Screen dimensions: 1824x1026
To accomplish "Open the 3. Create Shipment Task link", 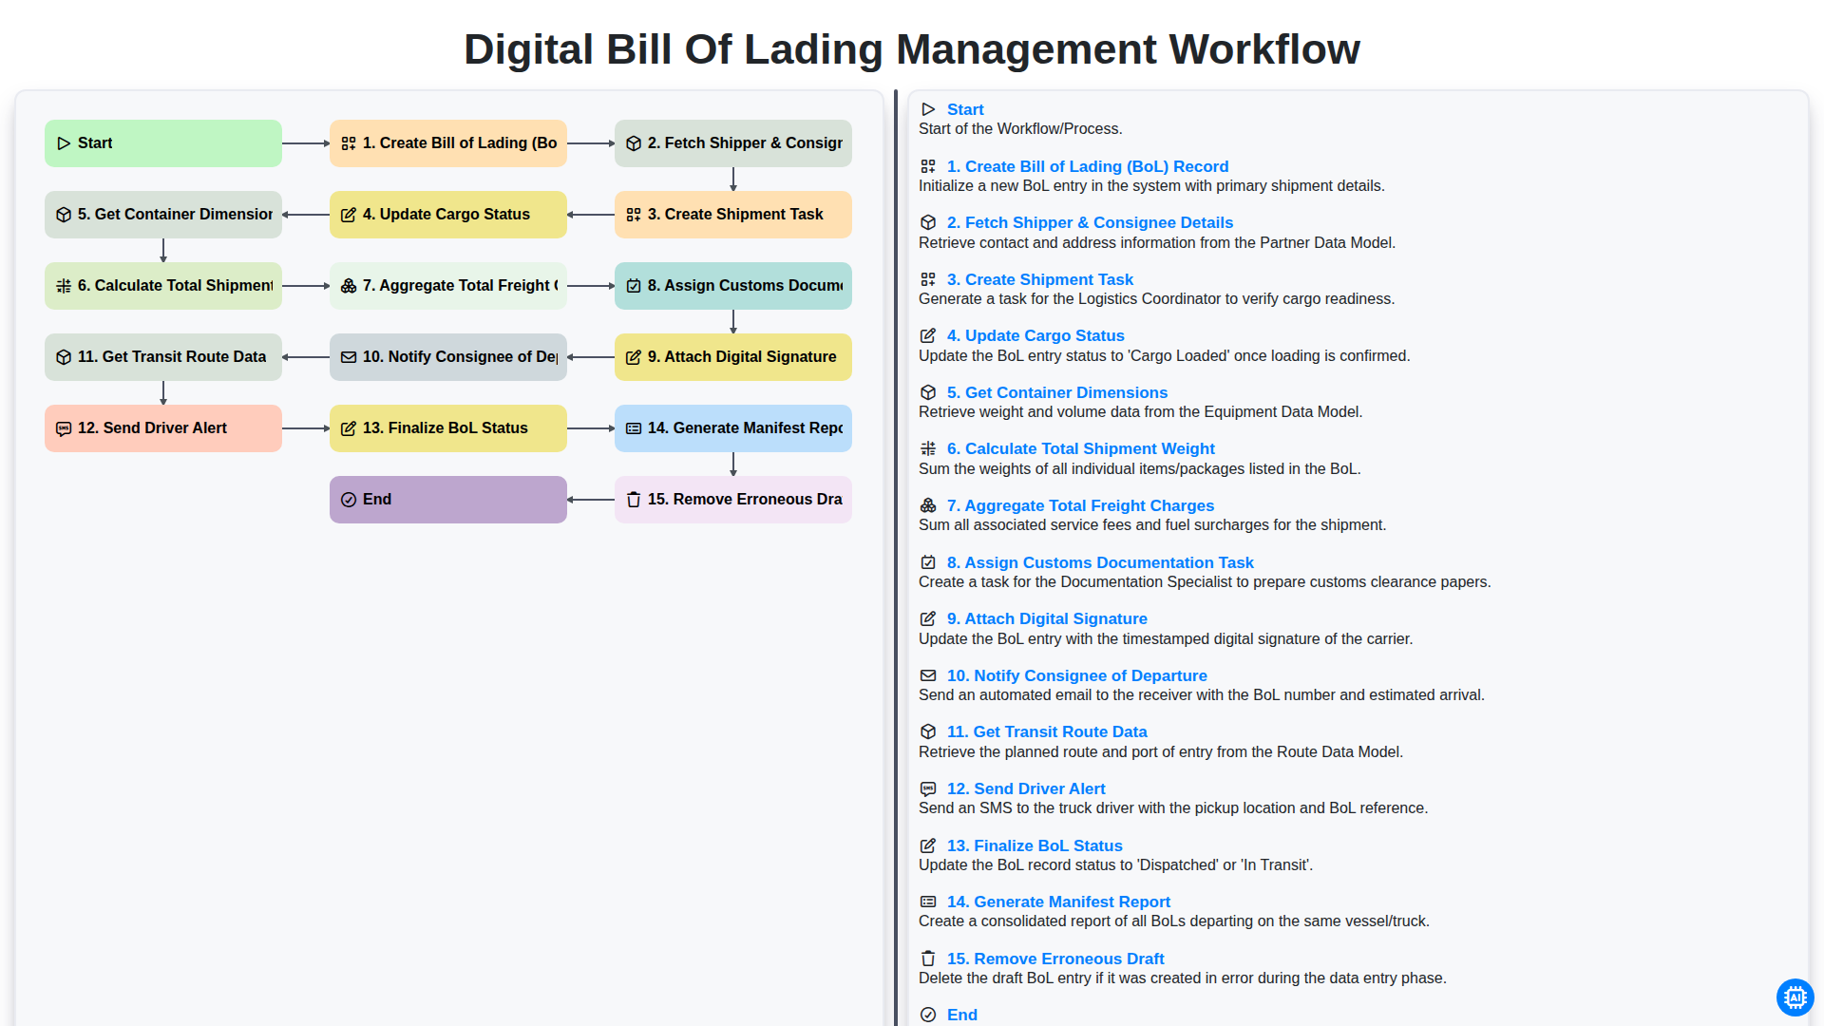I will tap(1040, 279).
